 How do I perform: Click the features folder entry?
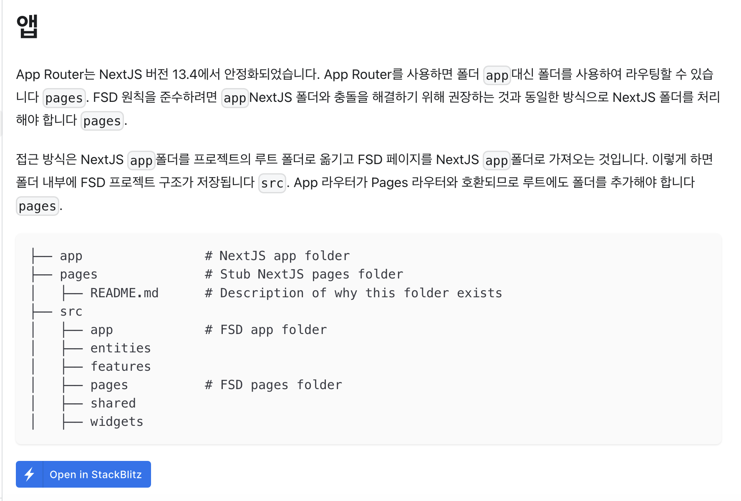tap(121, 367)
